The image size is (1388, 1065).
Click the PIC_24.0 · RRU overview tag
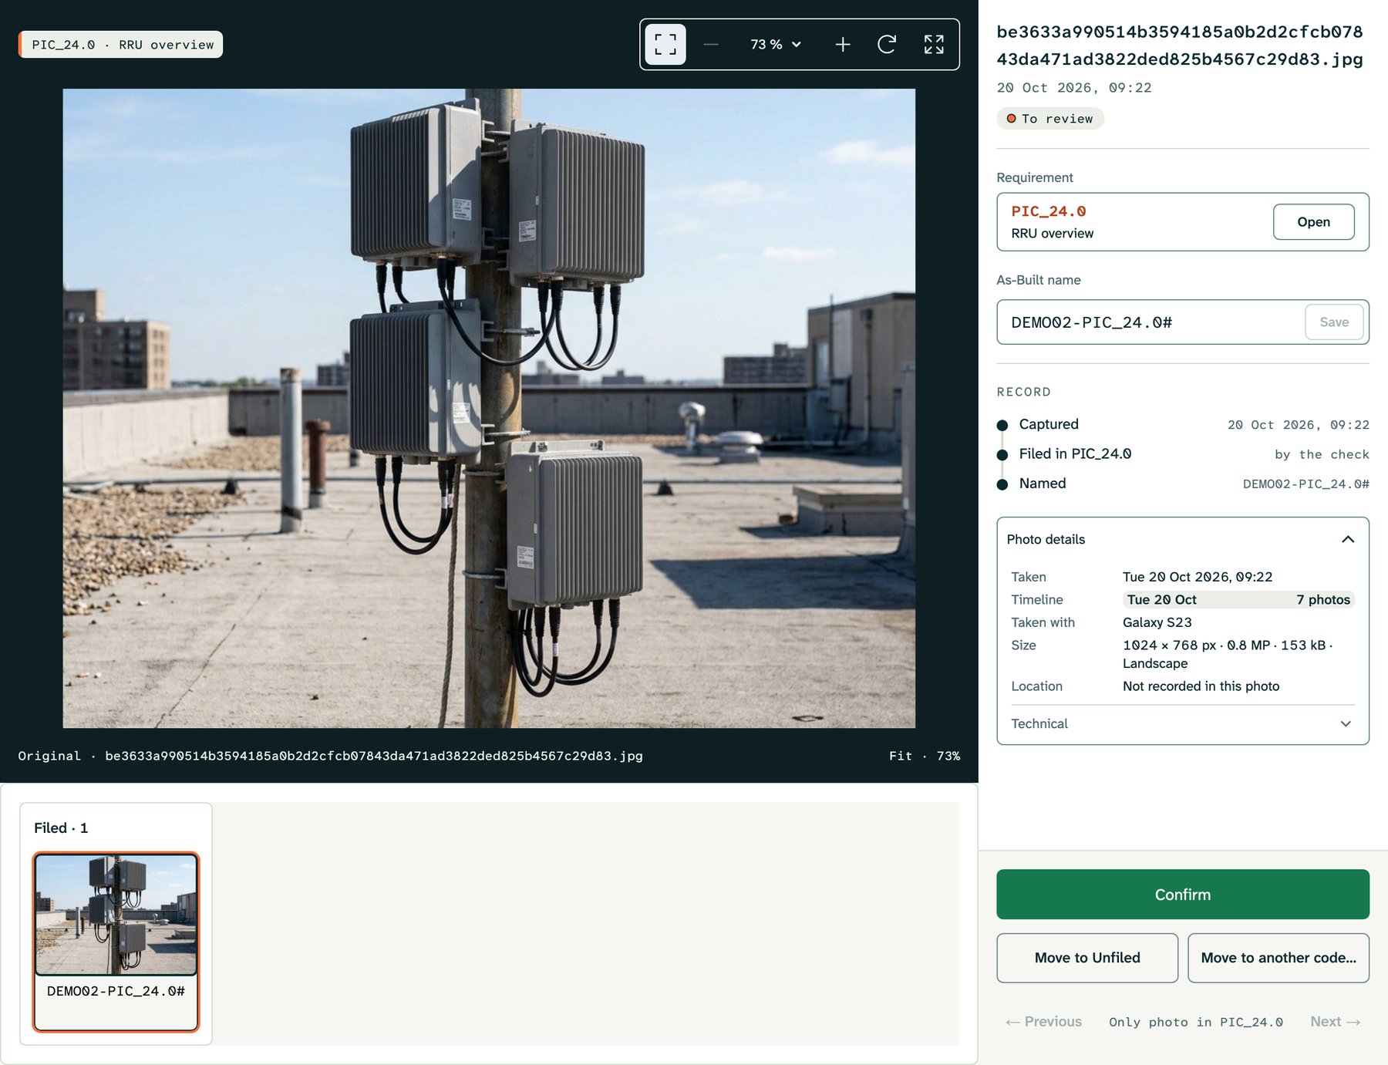(121, 45)
